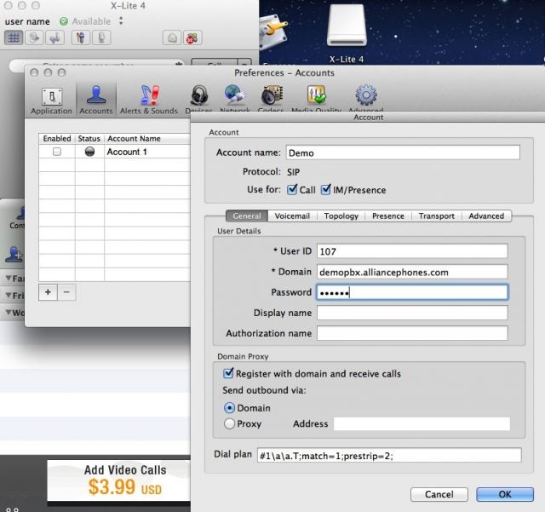Screen dimensions: 545x512
Task: Click the plus button to add account
Action: click(48, 292)
